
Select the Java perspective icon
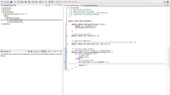pos(168,2)
